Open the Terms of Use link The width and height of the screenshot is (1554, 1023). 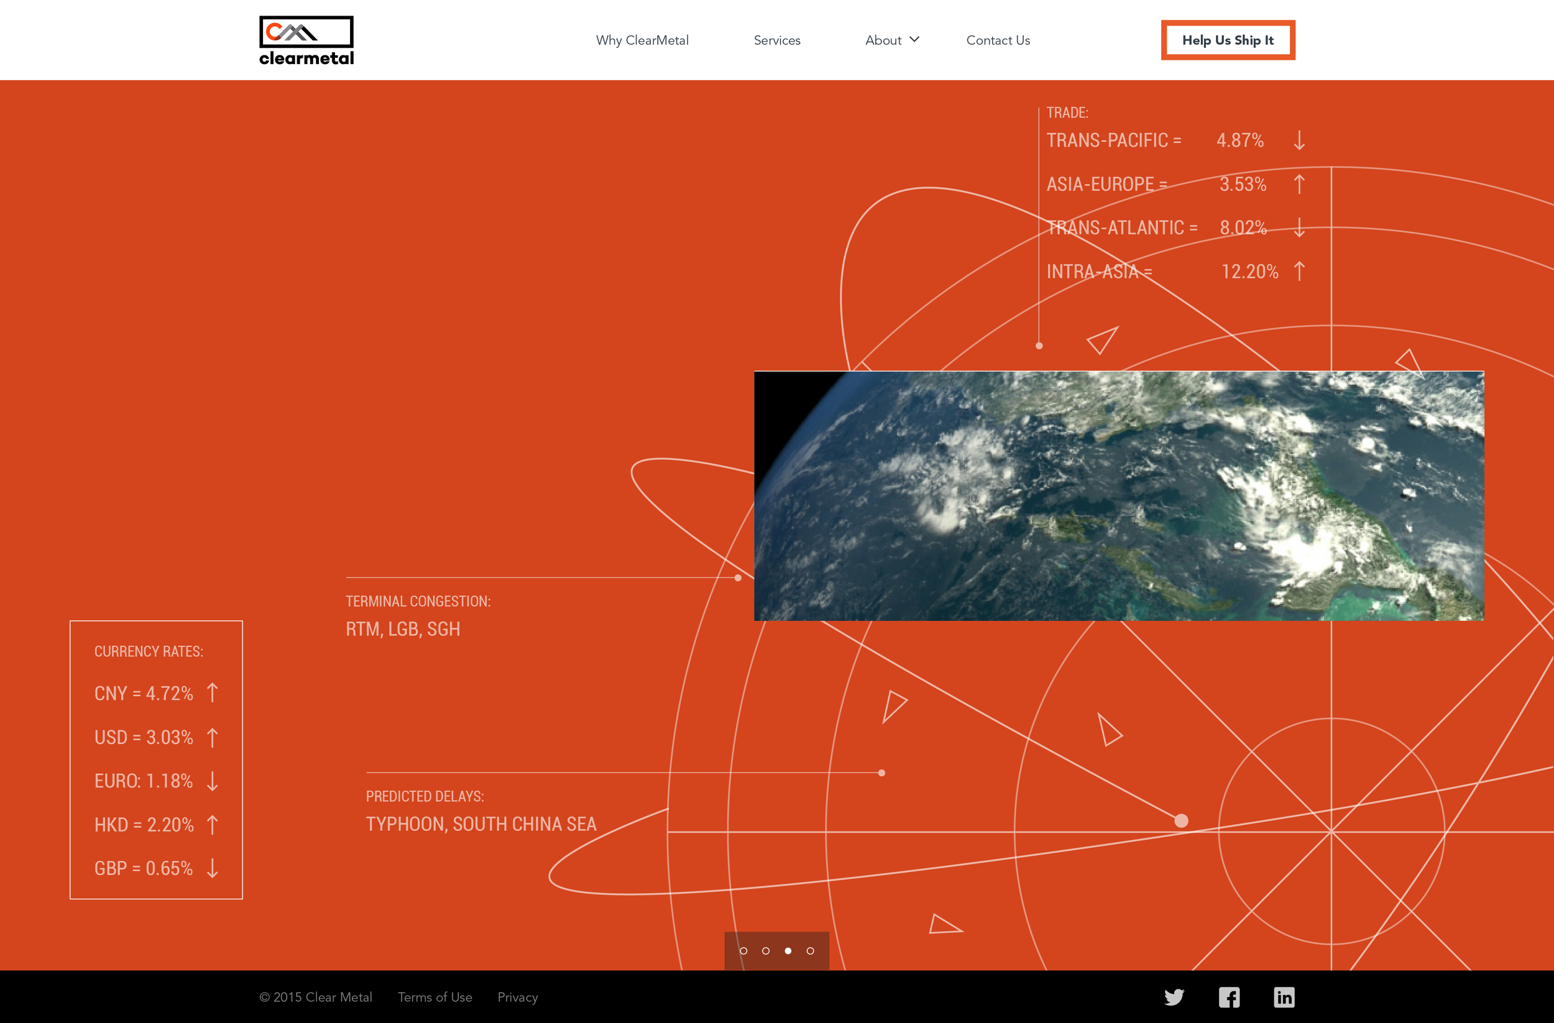click(x=435, y=997)
